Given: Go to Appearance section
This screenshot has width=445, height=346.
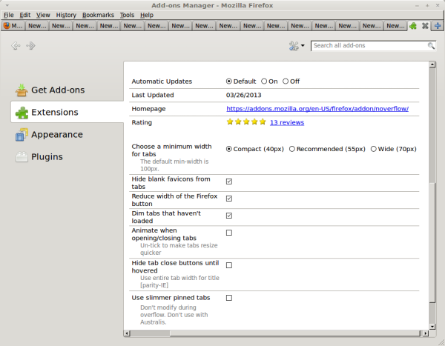Looking at the screenshot, I should [67, 134].
